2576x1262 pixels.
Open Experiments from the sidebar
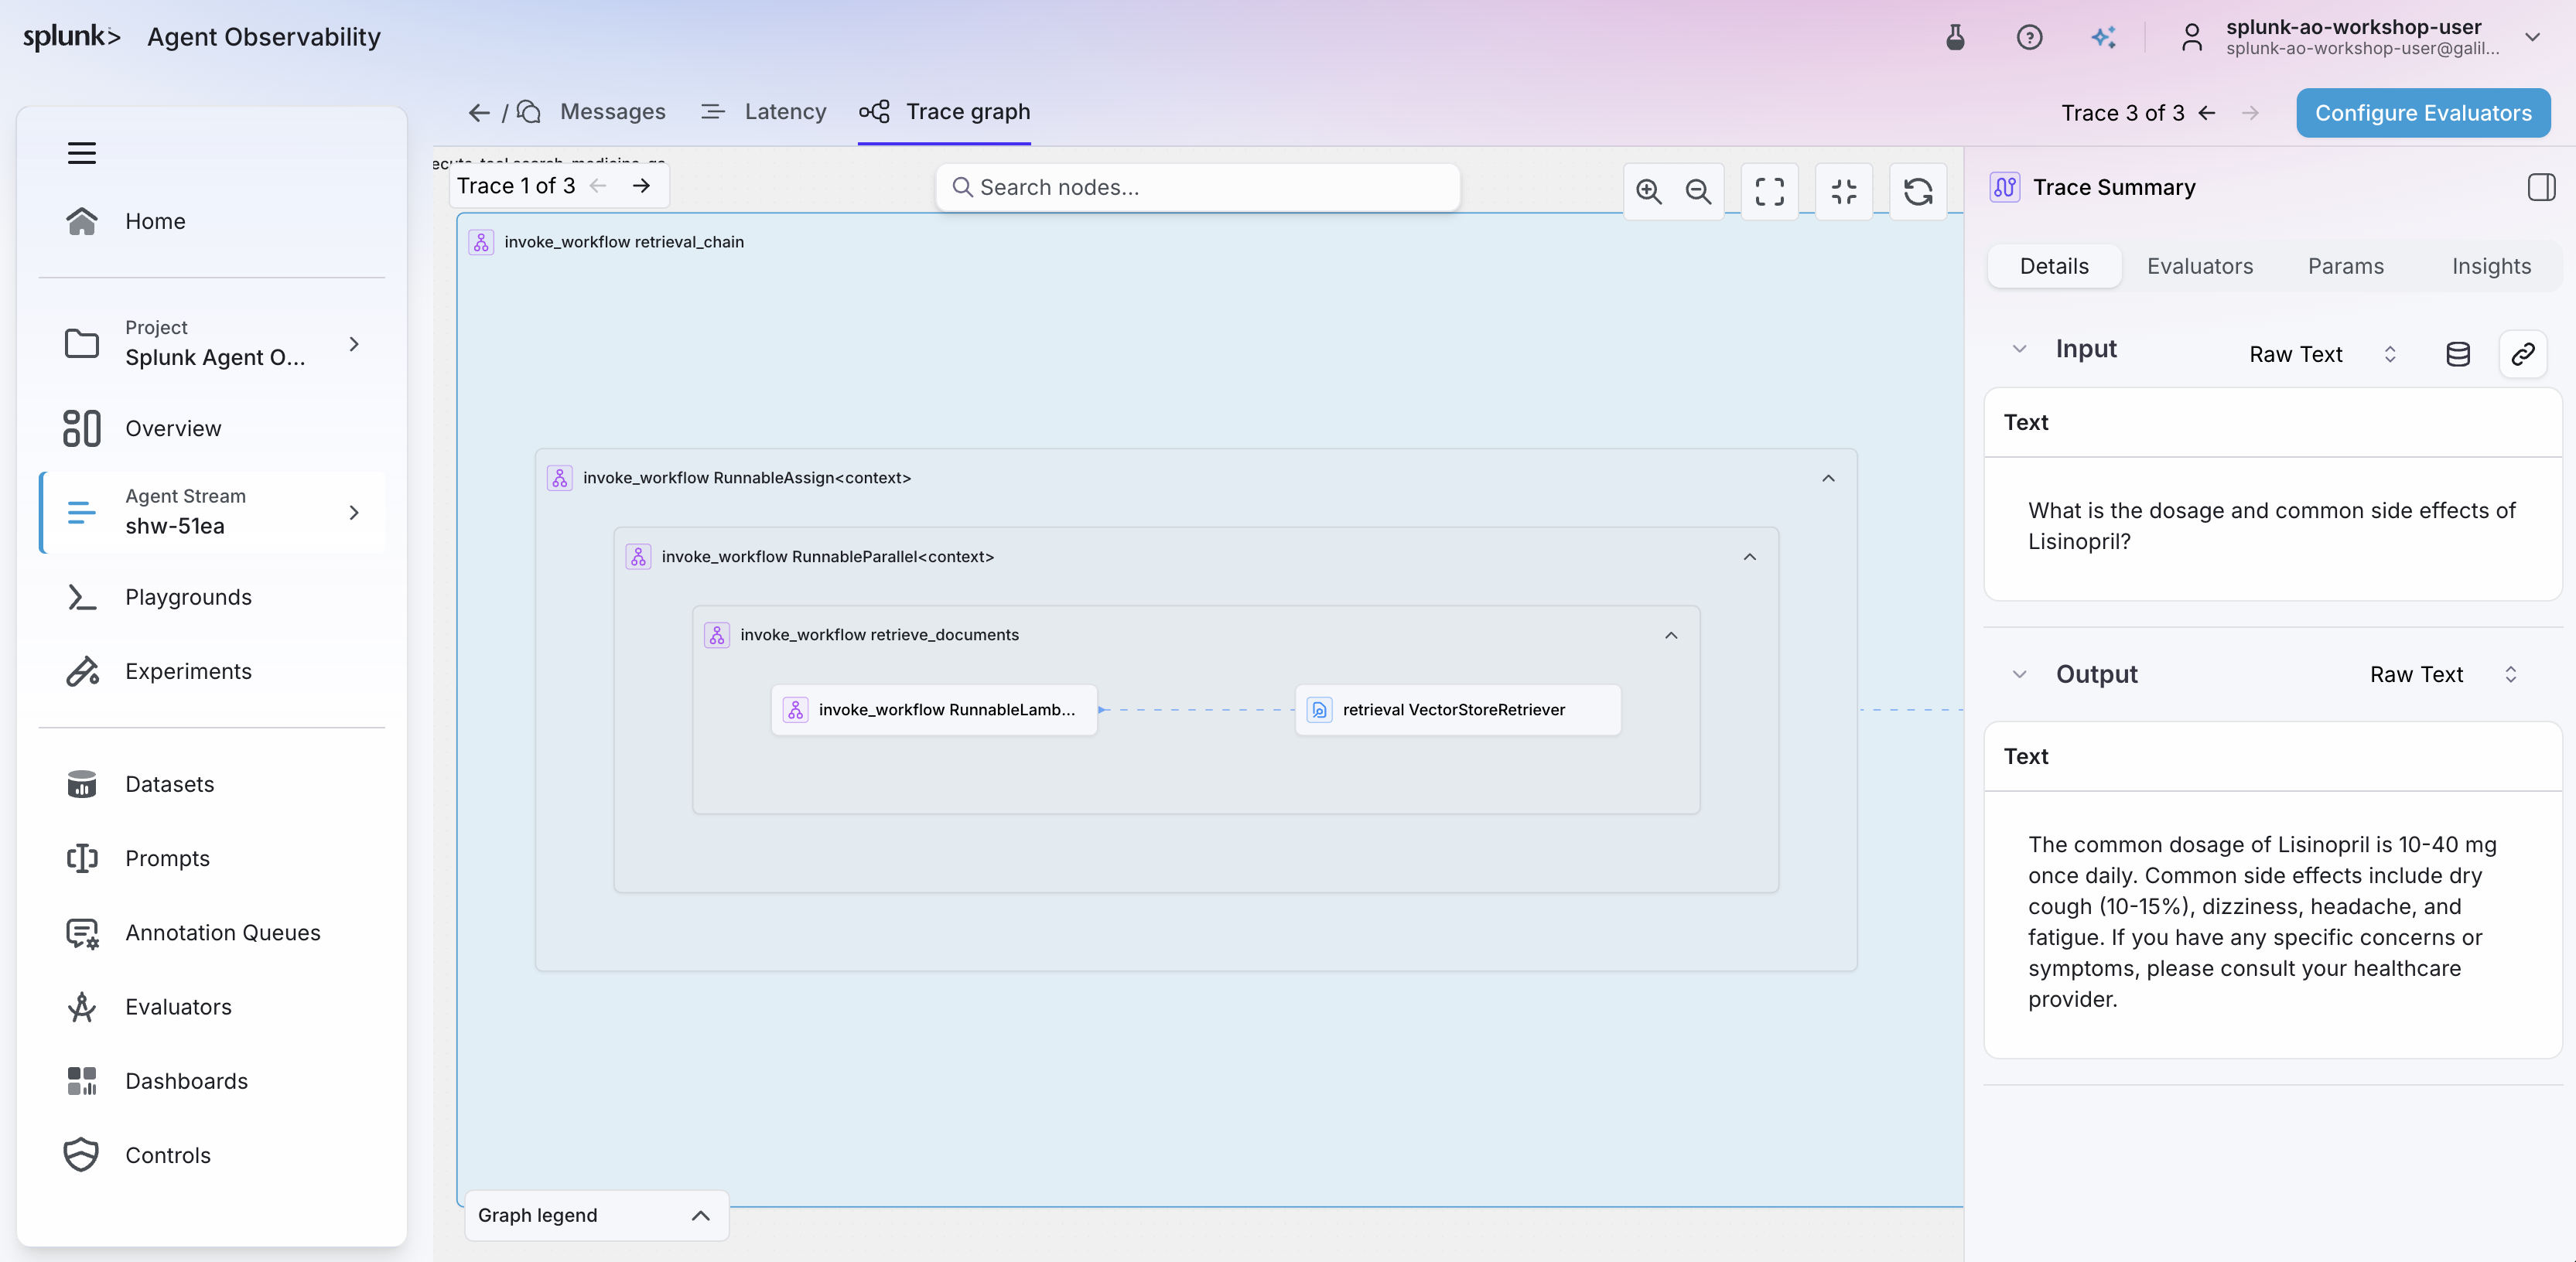(211, 671)
